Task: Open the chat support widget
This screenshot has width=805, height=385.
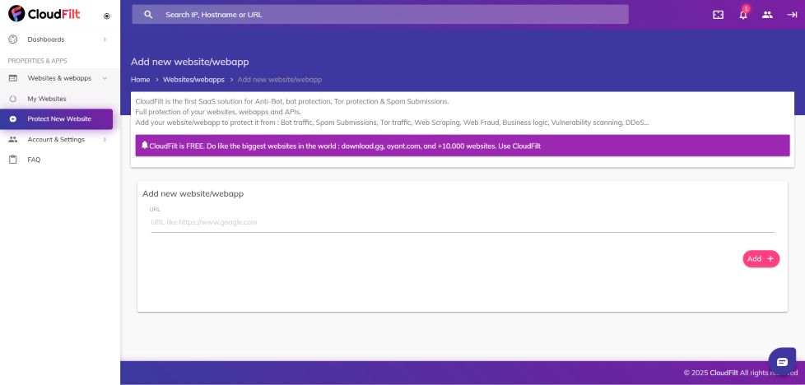Action: [x=782, y=362]
